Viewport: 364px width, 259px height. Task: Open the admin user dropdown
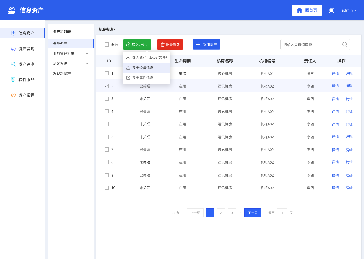pyautogui.click(x=349, y=10)
